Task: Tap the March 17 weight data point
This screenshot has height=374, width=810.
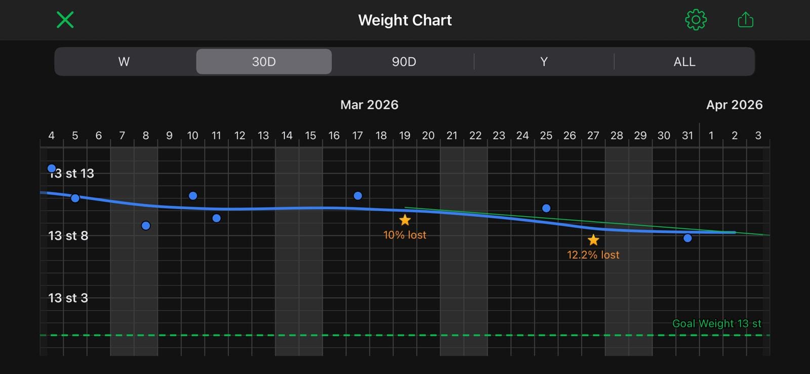Action: 358,196
